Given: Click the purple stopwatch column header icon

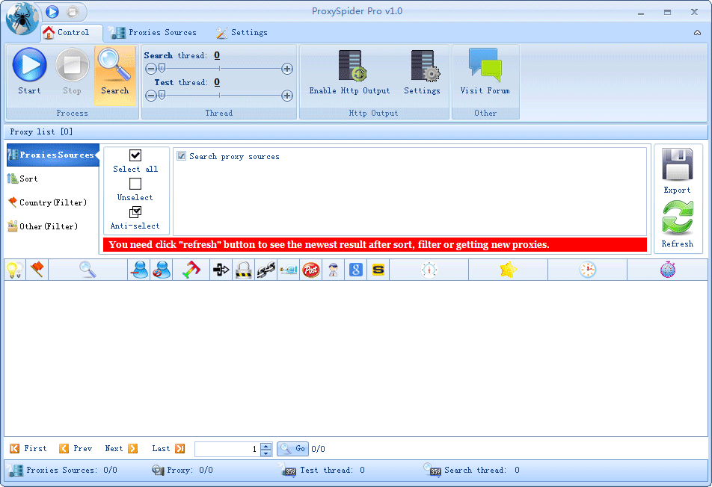Looking at the screenshot, I should pyautogui.click(x=667, y=270).
